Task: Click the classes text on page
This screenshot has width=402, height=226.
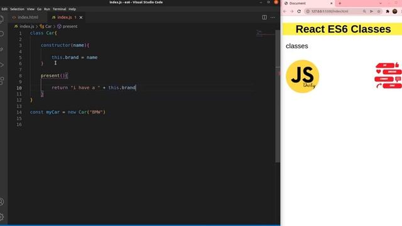Action: [x=297, y=46]
